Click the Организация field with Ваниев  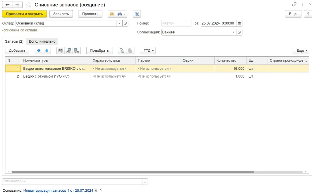(x=196, y=32)
